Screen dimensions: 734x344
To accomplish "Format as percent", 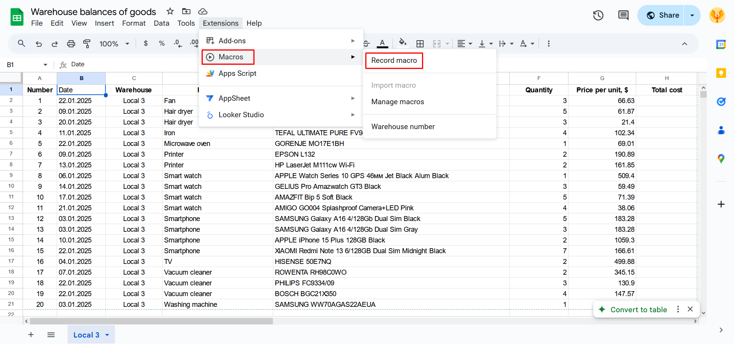I will [x=162, y=44].
